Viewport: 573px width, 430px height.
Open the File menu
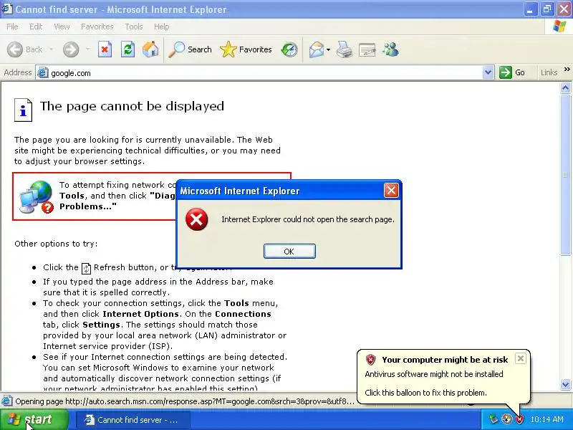click(12, 27)
